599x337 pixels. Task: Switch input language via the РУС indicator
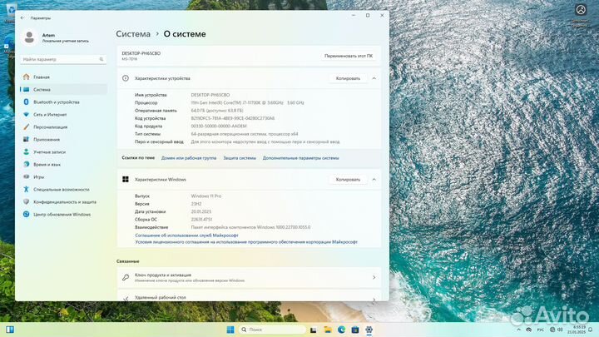click(x=541, y=330)
